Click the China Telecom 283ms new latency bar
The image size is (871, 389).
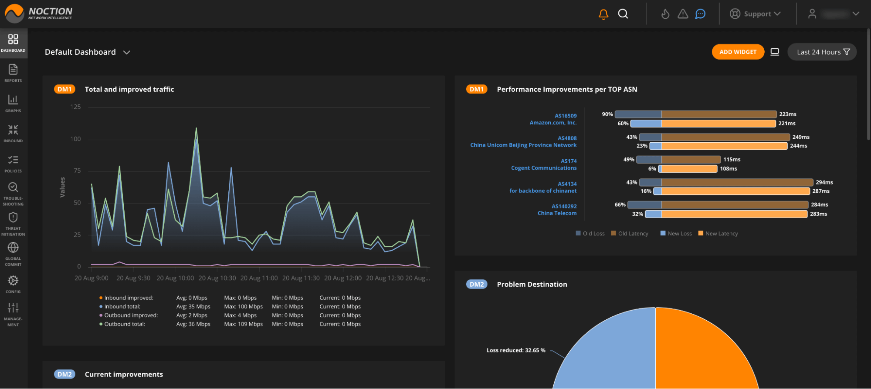[x=735, y=214]
